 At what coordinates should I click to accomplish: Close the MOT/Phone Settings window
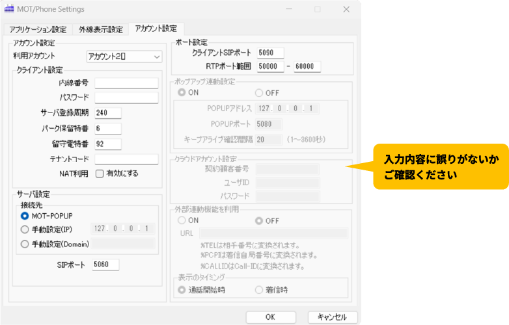pos(346,9)
